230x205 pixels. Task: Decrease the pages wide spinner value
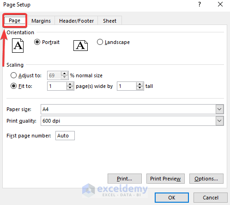pos(70,88)
